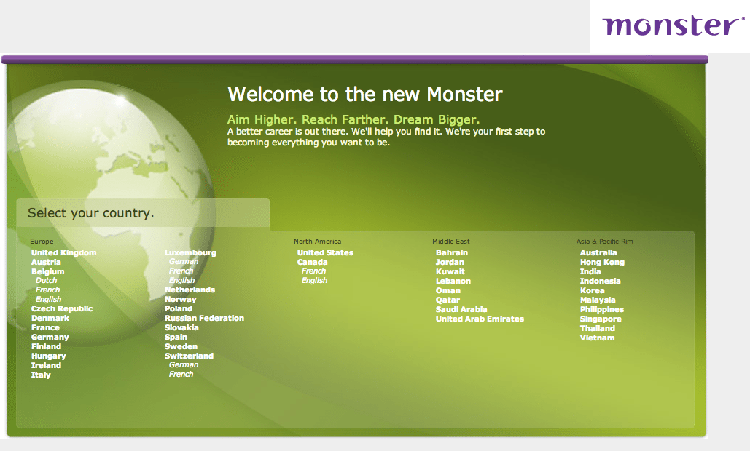Click the 'Middle East' region heading
The image size is (750, 451).
[x=451, y=242]
